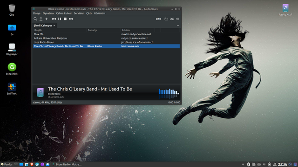298x167 pixels.
Task: Open the Servisler menu
Action: point(79,13)
